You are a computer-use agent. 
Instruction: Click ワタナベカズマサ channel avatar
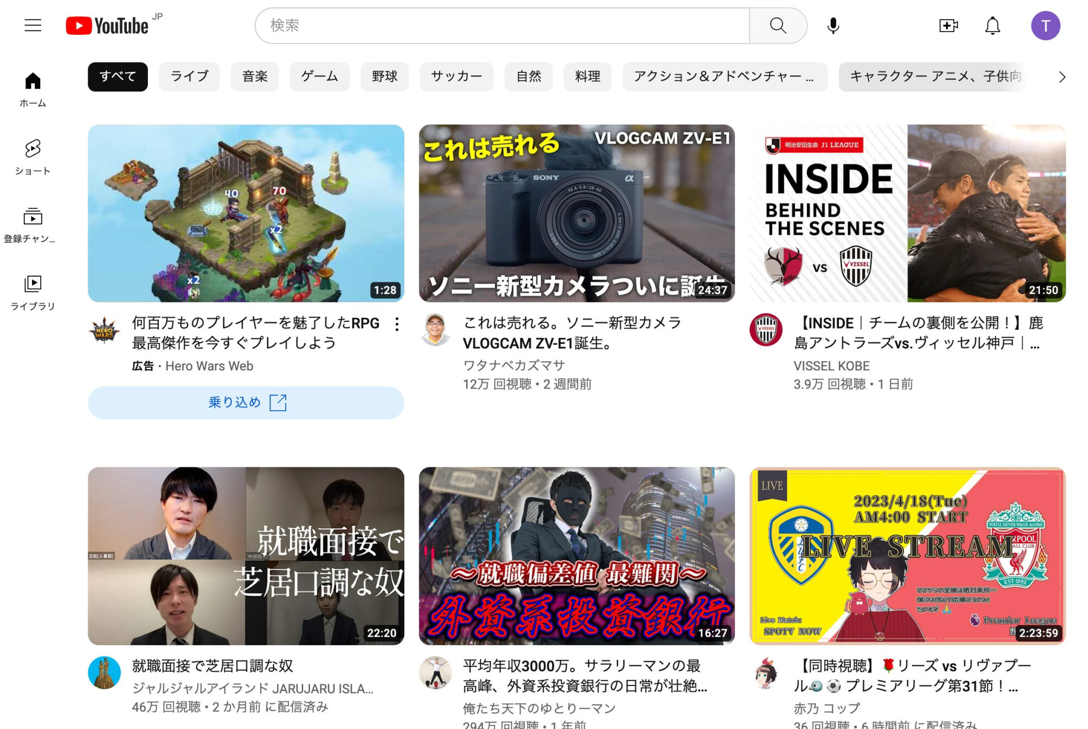435,329
